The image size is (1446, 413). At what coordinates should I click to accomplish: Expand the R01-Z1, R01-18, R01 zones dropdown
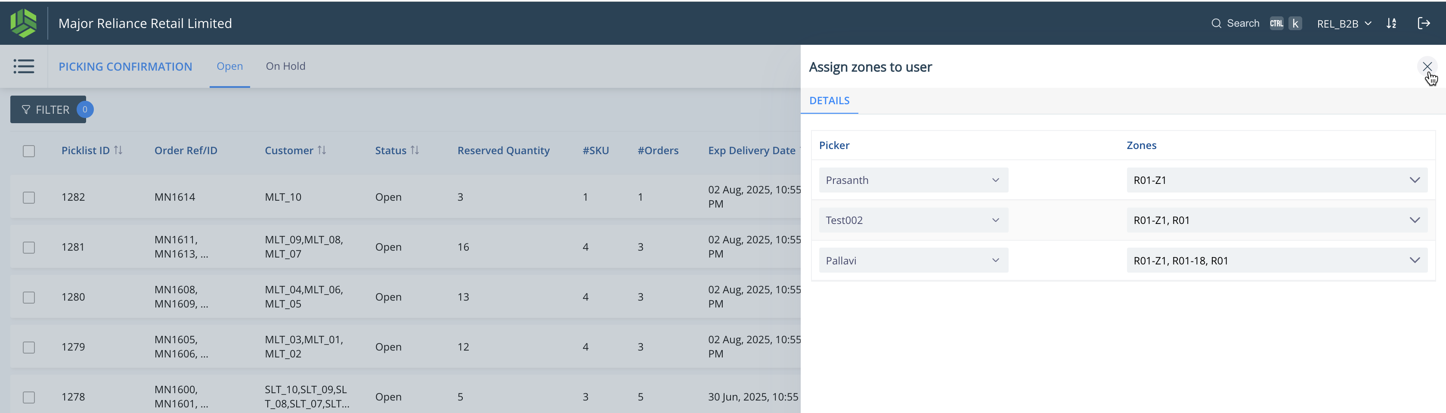tap(1276, 260)
